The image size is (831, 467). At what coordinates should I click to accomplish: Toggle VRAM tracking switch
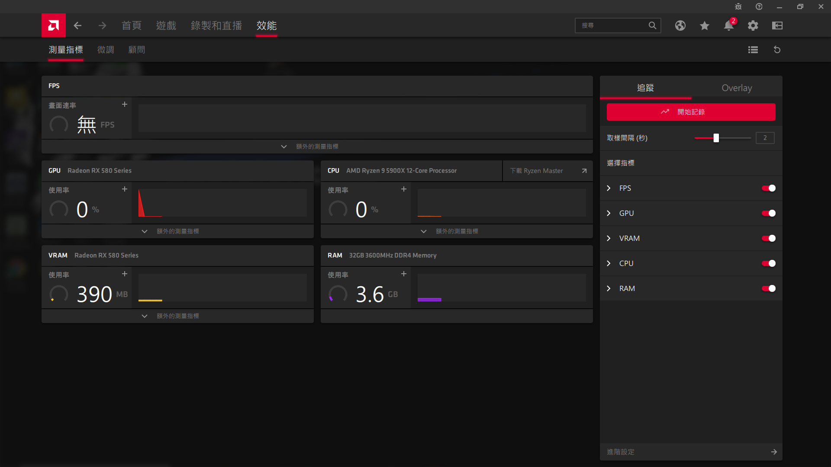tap(769, 238)
